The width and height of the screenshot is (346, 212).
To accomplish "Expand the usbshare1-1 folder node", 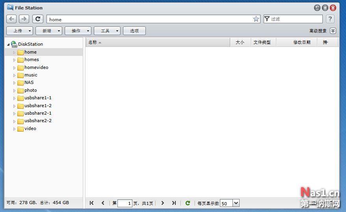I will click(14, 98).
